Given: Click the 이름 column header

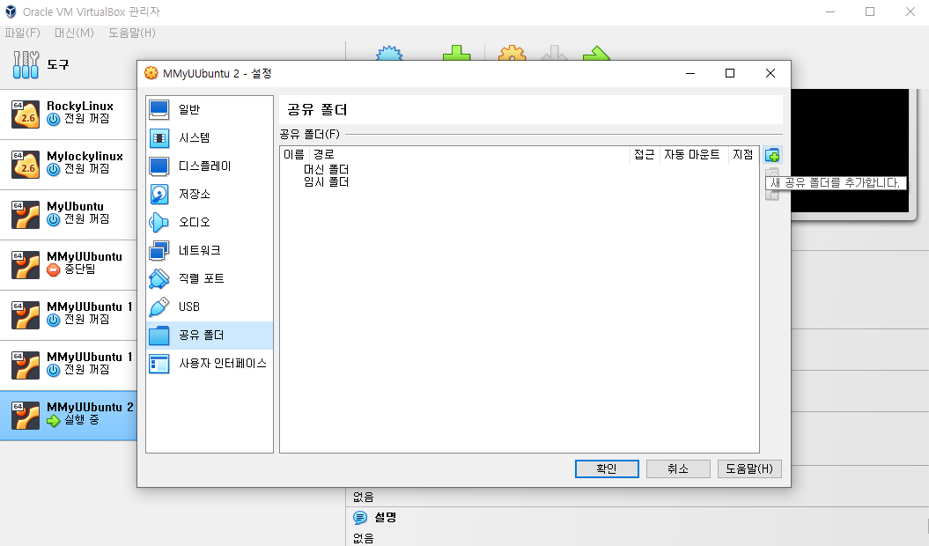Looking at the screenshot, I should pos(294,155).
